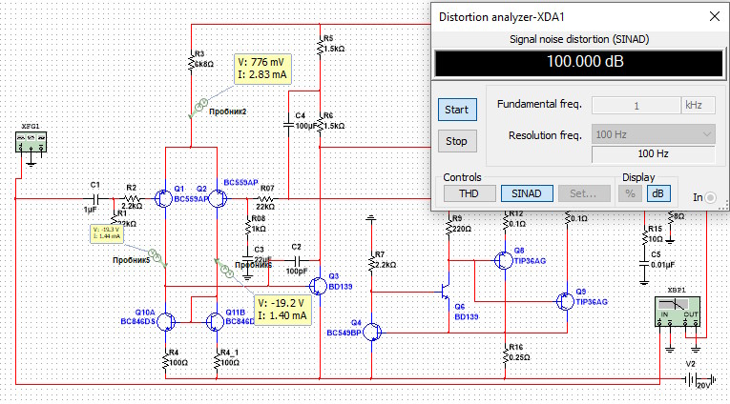Click the Q10A BC846DS transistor
Image resolution: width=730 pixels, height=404 pixels.
(165, 321)
